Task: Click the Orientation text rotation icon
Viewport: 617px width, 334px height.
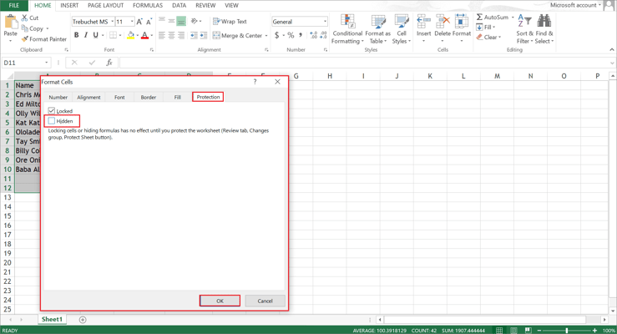Action: point(194,21)
